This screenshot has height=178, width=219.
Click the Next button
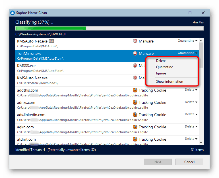tap(158, 162)
